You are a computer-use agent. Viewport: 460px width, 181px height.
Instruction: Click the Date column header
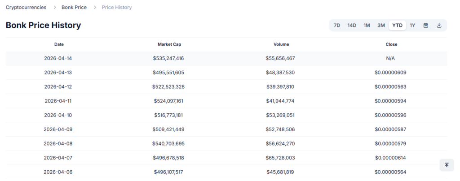coord(59,44)
